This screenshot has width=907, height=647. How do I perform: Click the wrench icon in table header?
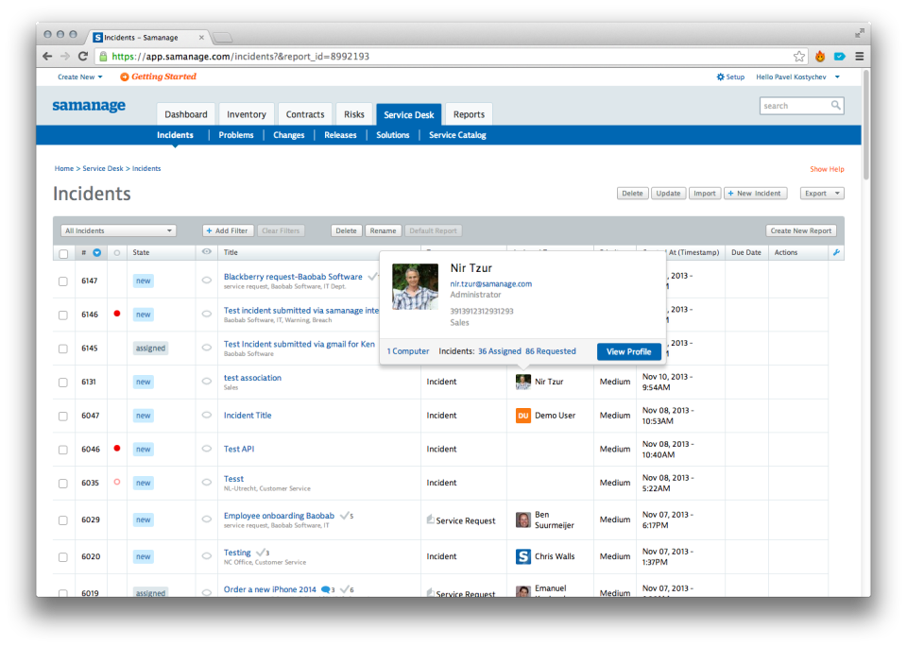pos(836,253)
